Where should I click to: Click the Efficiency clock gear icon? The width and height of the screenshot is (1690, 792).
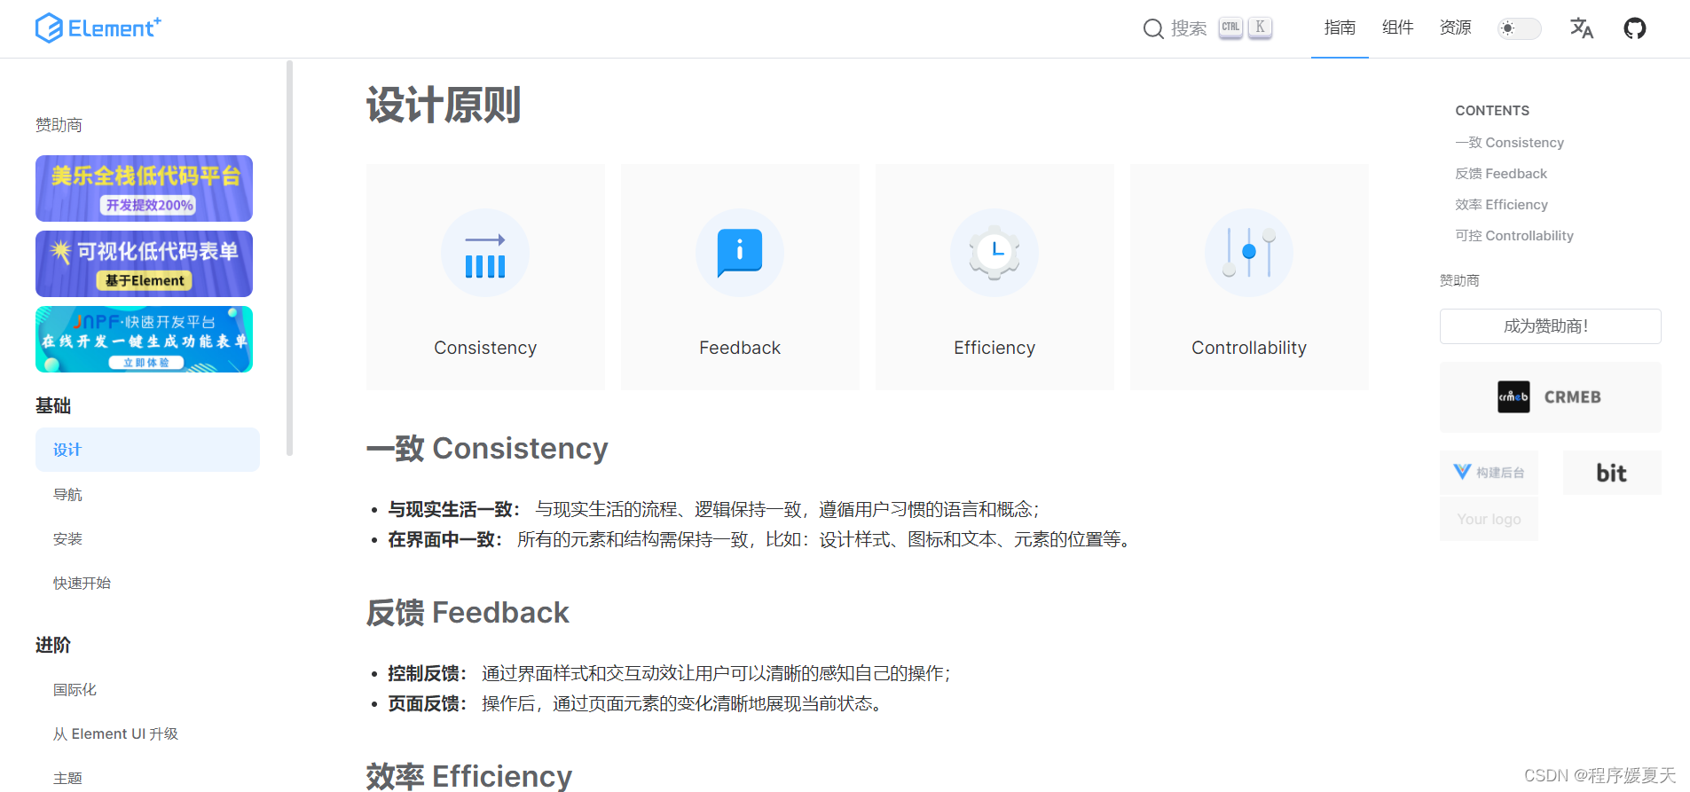tap(994, 253)
